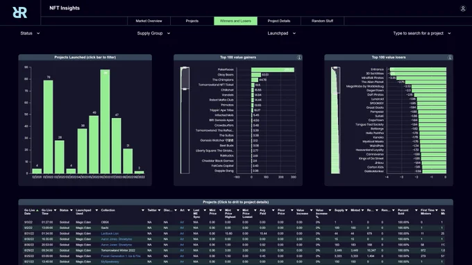
Task: Expand the Launchpad filter dropdown
Action: tap(281, 33)
